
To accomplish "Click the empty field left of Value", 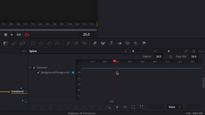I will point(156,107).
